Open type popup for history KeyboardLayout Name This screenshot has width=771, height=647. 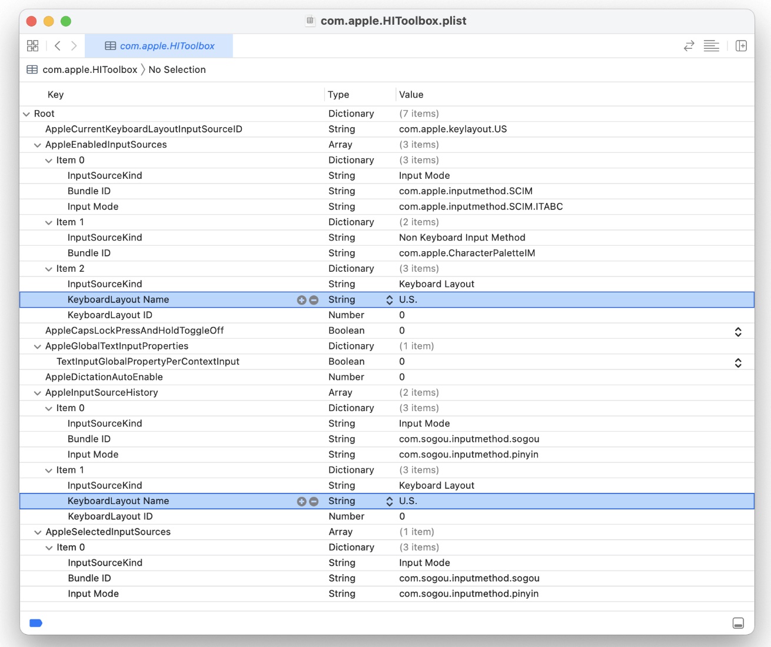(389, 502)
